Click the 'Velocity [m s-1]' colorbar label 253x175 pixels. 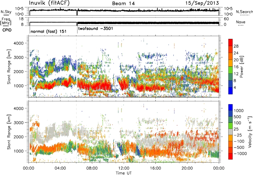(250, 132)
